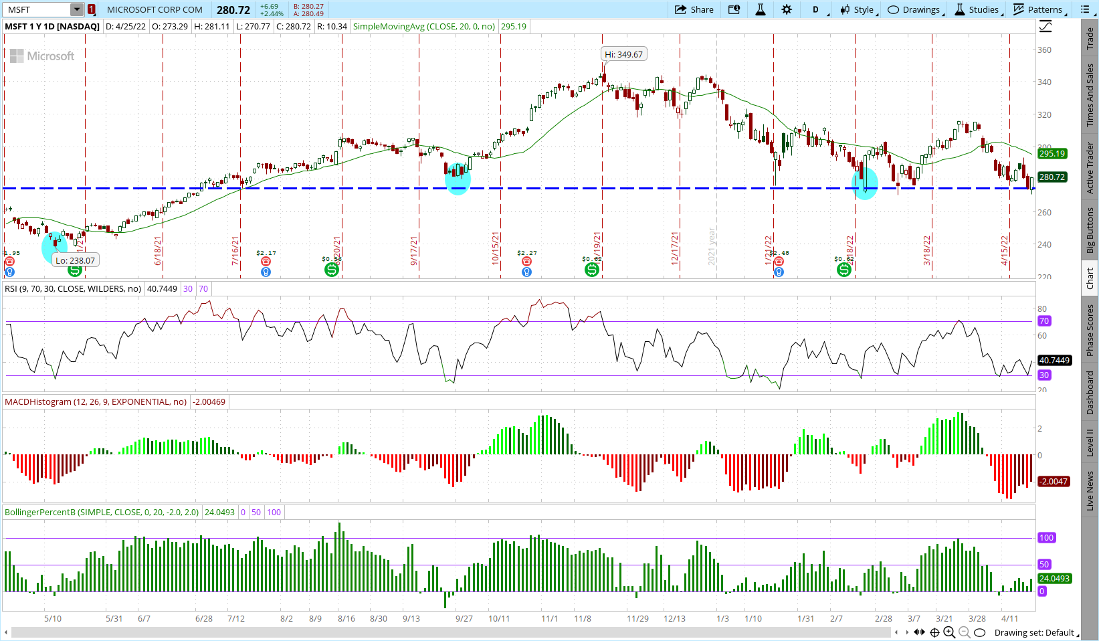
Task: Open the Style dropdown menu
Action: click(857, 9)
